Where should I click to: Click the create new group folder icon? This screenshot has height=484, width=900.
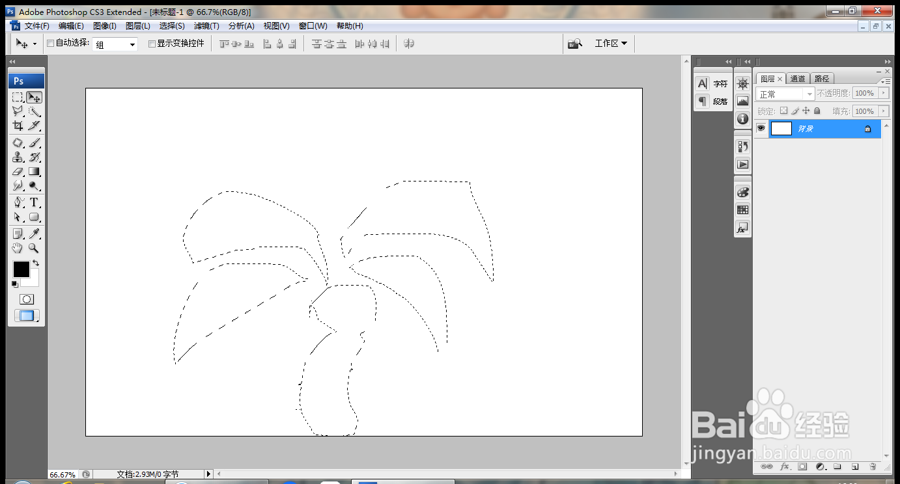[838, 466]
